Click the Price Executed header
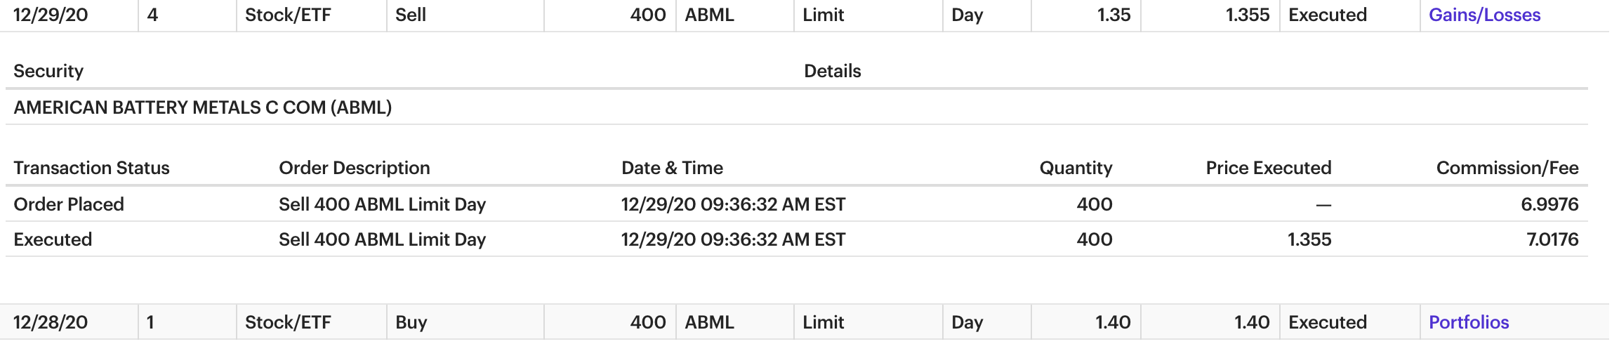Screen dimensions: 1619x344 (x=1268, y=168)
